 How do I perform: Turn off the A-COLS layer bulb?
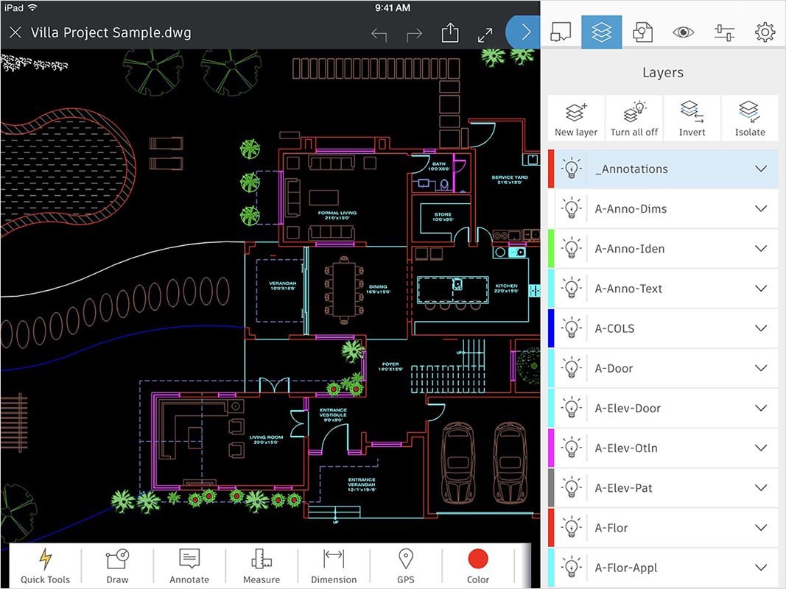(x=571, y=328)
